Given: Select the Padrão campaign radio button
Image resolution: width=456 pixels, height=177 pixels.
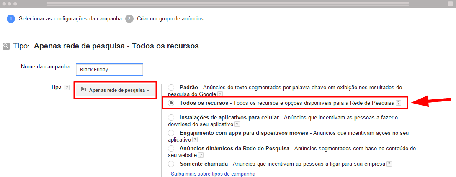Looking at the screenshot, I should click(x=171, y=87).
